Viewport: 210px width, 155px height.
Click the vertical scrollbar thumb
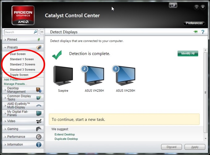pyautogui.click(x=206, y=92)
